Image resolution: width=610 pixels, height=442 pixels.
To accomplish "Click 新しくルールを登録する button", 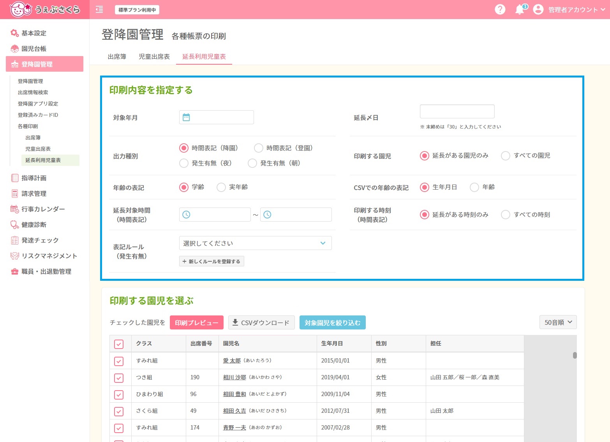I will point(212,261).
